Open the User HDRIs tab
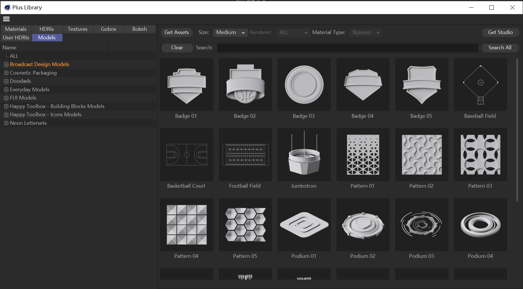Viewport: 523px width, 289px height. (16, 38)
